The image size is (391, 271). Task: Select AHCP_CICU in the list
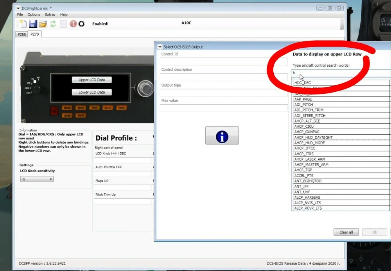coord(341,126)
